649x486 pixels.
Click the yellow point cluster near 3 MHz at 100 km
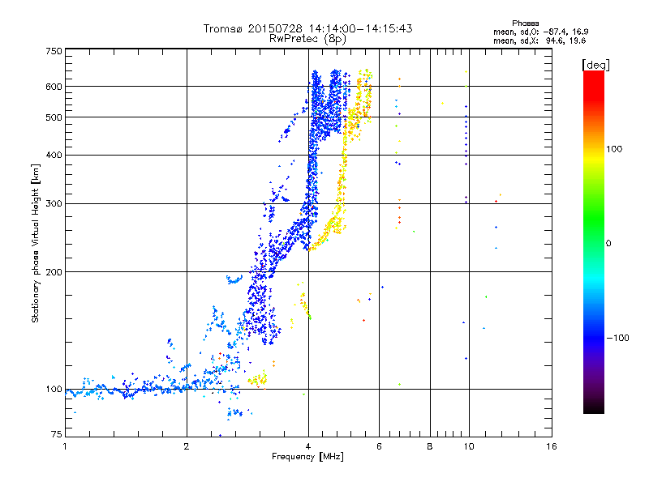(258, 379)
